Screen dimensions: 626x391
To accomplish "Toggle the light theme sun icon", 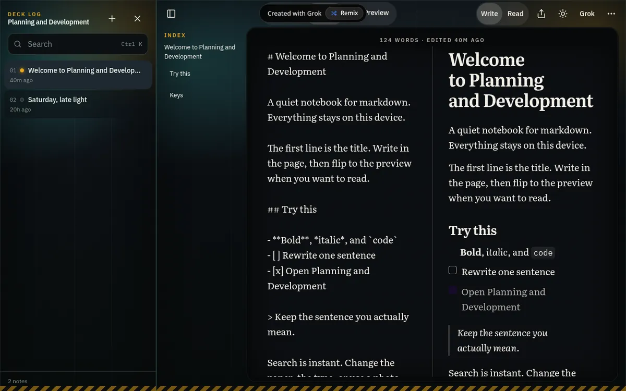I will click(563, 14).
